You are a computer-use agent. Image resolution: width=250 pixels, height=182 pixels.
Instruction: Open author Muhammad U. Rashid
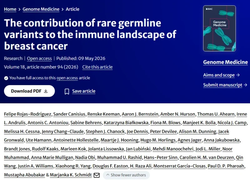(119, 158)
